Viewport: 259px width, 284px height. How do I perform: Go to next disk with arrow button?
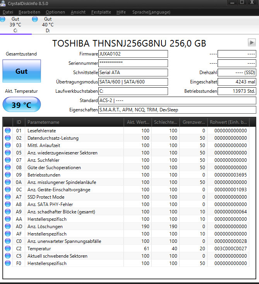252,43
